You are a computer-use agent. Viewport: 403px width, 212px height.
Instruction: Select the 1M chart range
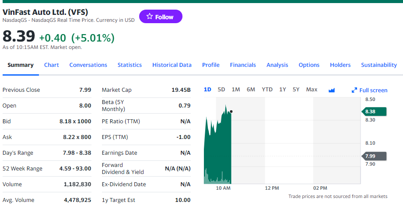(236, 90)
